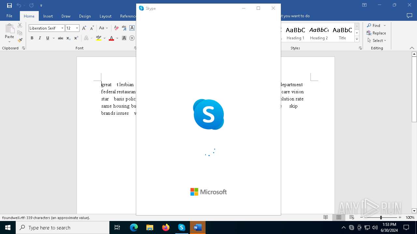This screenshot has height=234, width=417.
Task: Apply the Title style
Action: click(342, 32)
